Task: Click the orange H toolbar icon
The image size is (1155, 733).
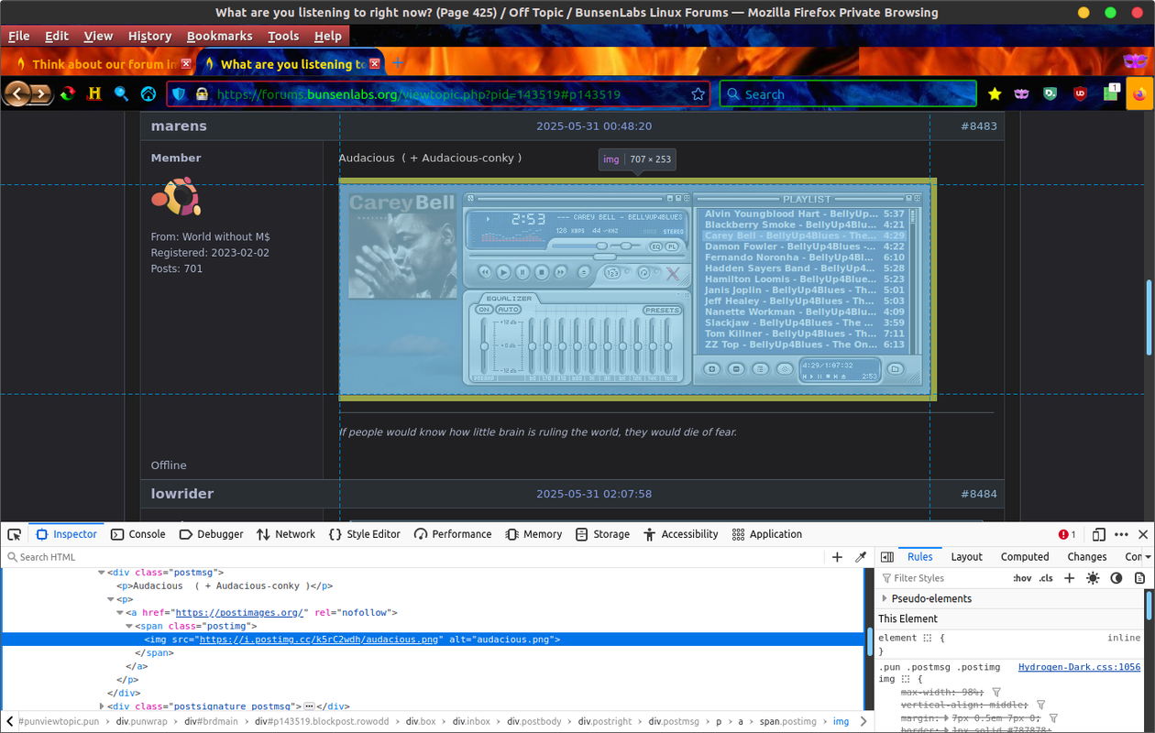Action: (94, 93)
